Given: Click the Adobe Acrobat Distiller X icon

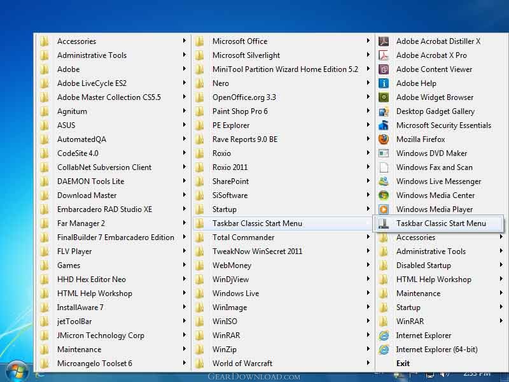Looking at the screenshot, I should pyautogui.click(x=384, y=41).
